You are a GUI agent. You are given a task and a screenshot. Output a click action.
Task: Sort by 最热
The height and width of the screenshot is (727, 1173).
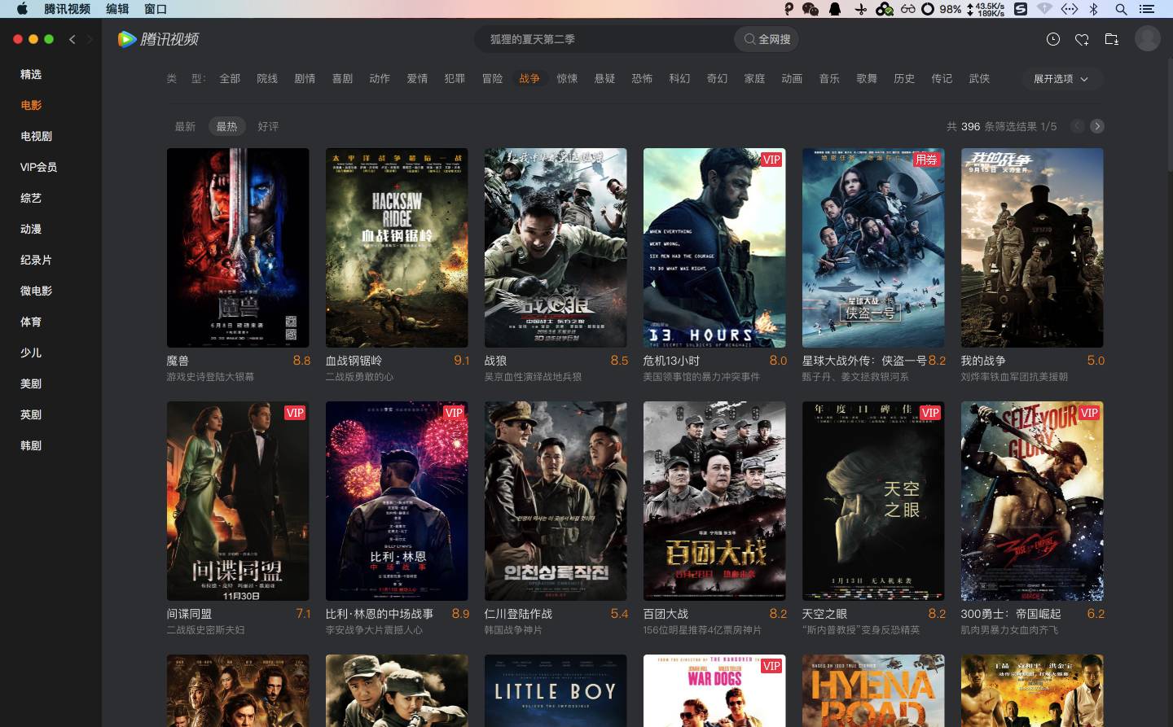point(226,126)
